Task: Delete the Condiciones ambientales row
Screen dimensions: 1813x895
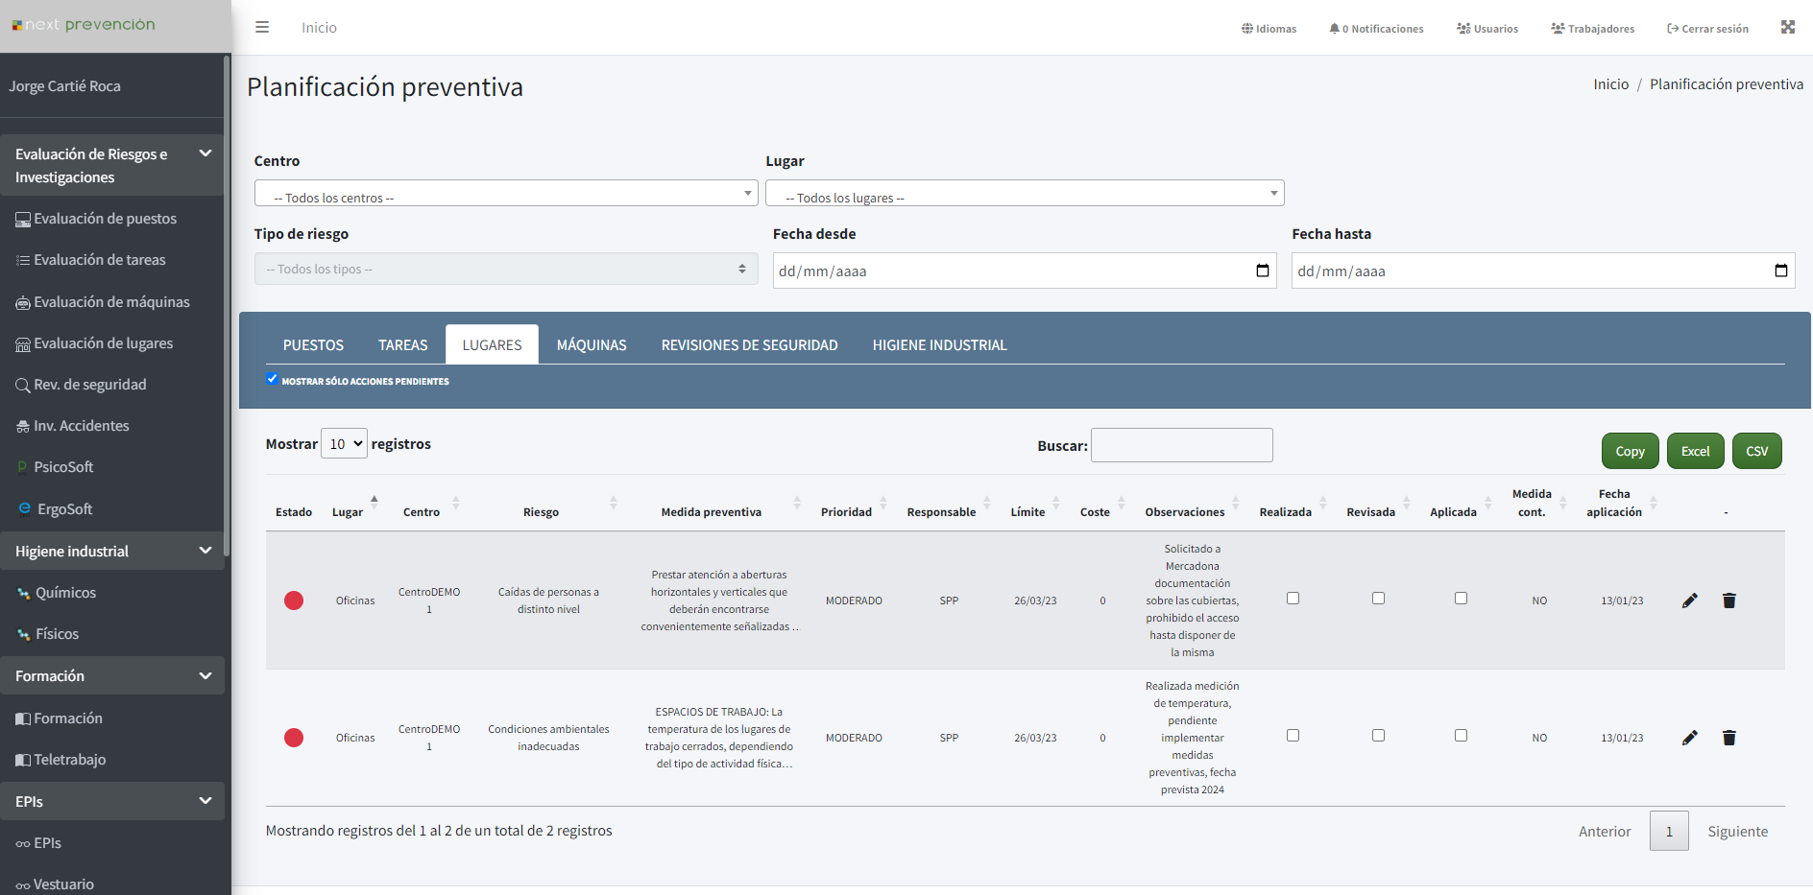Action: 1729,738
